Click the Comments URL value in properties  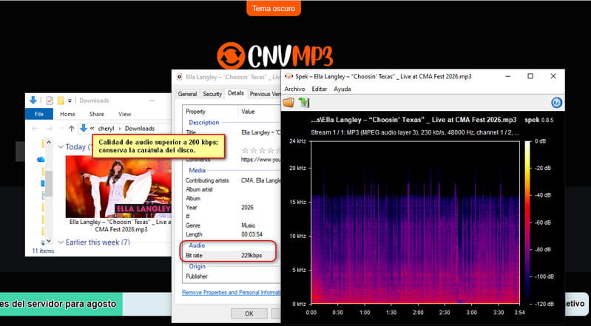pos(261,160)
